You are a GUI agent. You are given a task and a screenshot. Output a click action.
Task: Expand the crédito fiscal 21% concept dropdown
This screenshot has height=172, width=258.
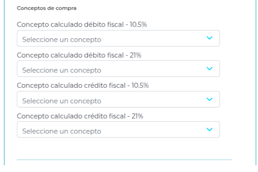[x=118, y=130]
